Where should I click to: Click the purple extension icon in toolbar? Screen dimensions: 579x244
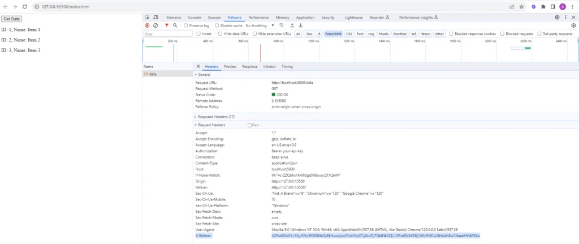pyautogui.click(x=534, y=7)
